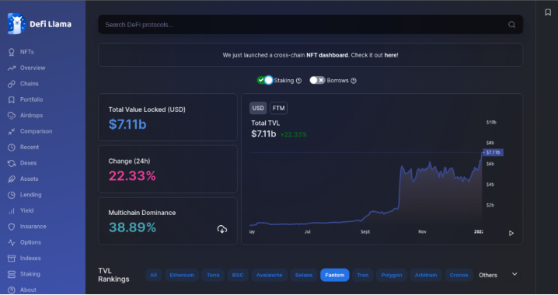Screen dimensions: 558x295
Task: Select the Avalanche chain filter
Action: pyautogui.click(x=270, y=275)
